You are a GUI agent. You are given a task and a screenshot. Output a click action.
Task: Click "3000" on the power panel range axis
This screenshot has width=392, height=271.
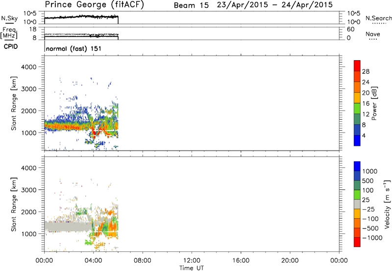pyautogui.click(x=28, y=89)
